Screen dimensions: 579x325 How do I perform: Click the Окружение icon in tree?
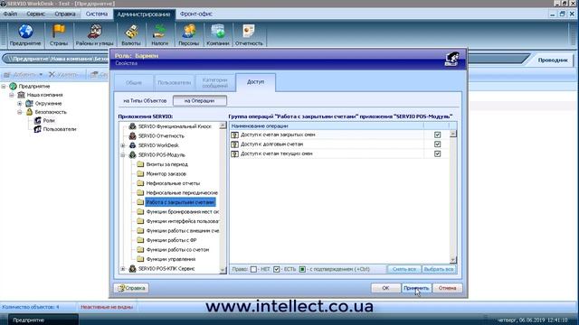(x=30, y=104)
